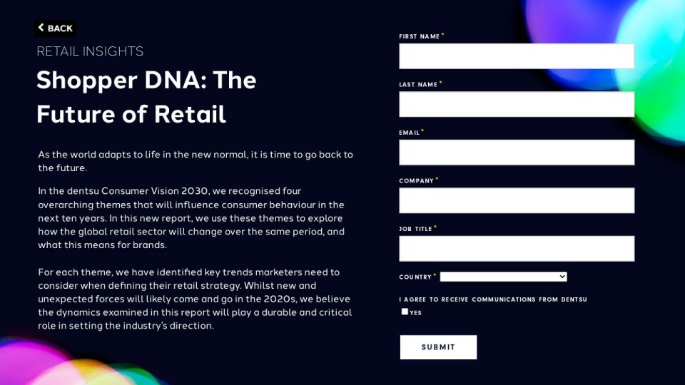The image size is (685, 385).
Task: Click the Job Title field label
Action: [416, 229]
